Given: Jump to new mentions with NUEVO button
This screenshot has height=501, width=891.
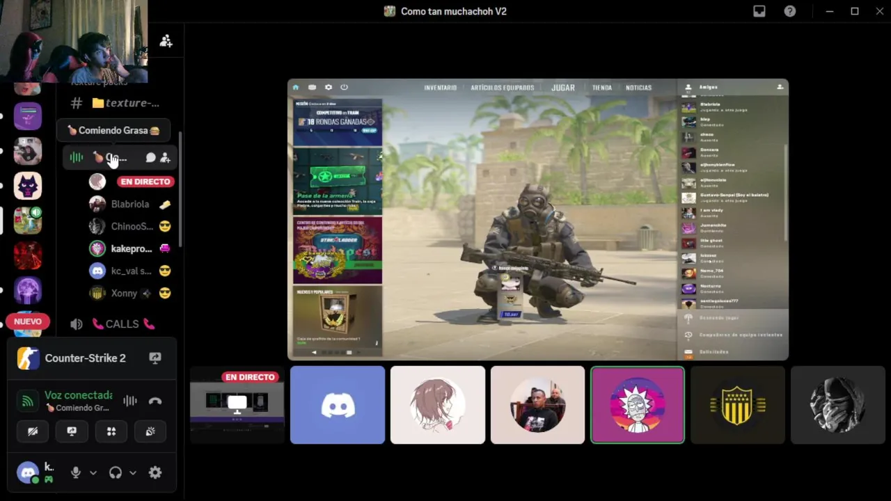Looking at the screenshot, I should (x=28, y=321).
